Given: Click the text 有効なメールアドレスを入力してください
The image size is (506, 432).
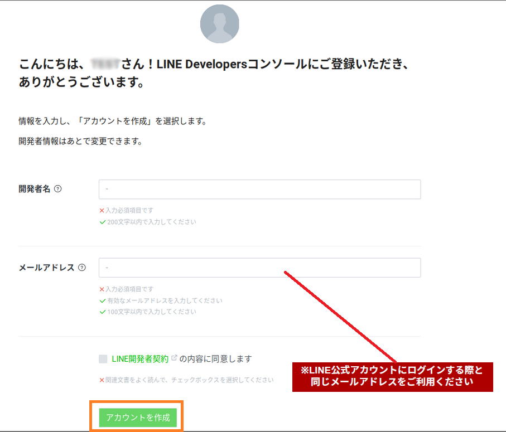Looking at the screenshot, I should tap(165, 301).
